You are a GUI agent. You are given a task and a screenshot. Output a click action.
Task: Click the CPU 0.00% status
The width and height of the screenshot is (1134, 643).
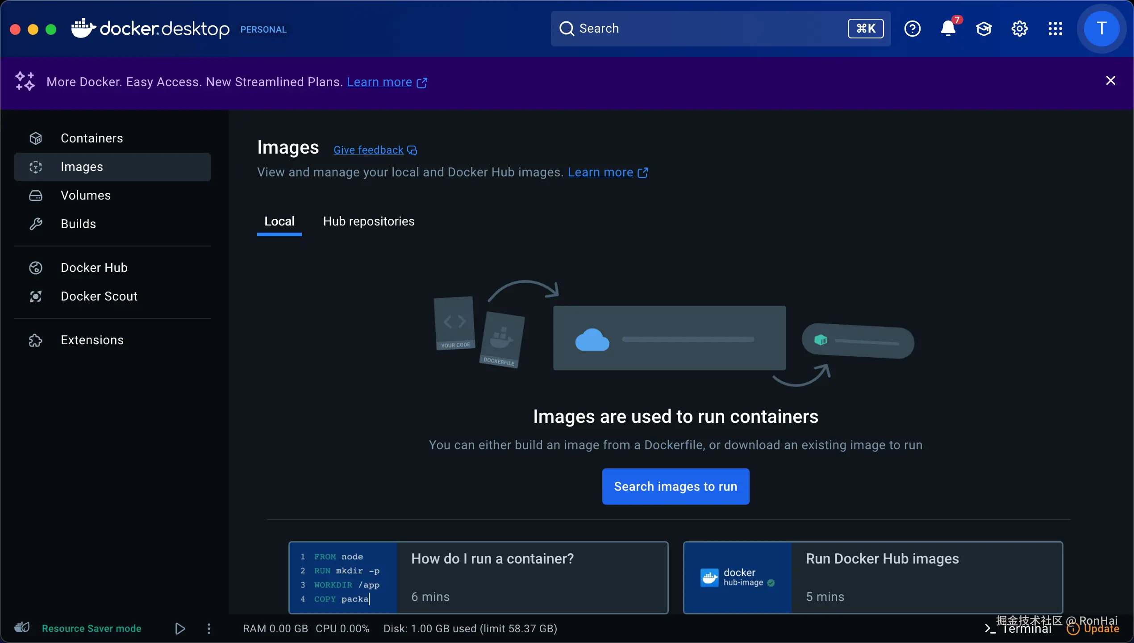click(342, 629)
